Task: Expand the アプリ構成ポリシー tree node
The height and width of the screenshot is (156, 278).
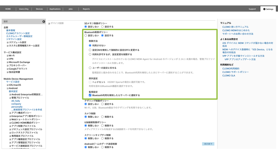Action: 10,113
